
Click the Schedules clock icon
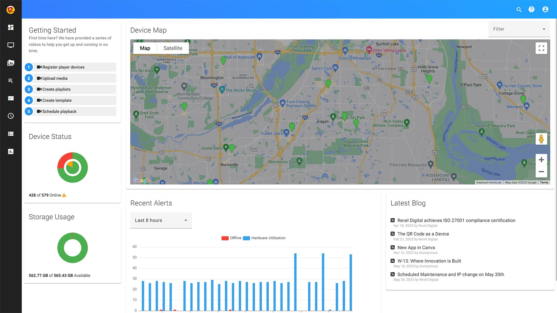tap(11, 116)
